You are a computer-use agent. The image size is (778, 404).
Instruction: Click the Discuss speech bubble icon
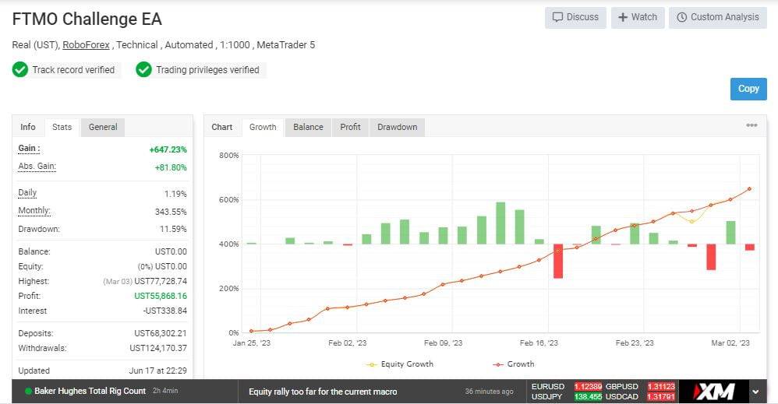[x=557, y=17]
